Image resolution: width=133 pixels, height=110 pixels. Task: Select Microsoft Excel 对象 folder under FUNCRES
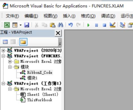[41, 61]
